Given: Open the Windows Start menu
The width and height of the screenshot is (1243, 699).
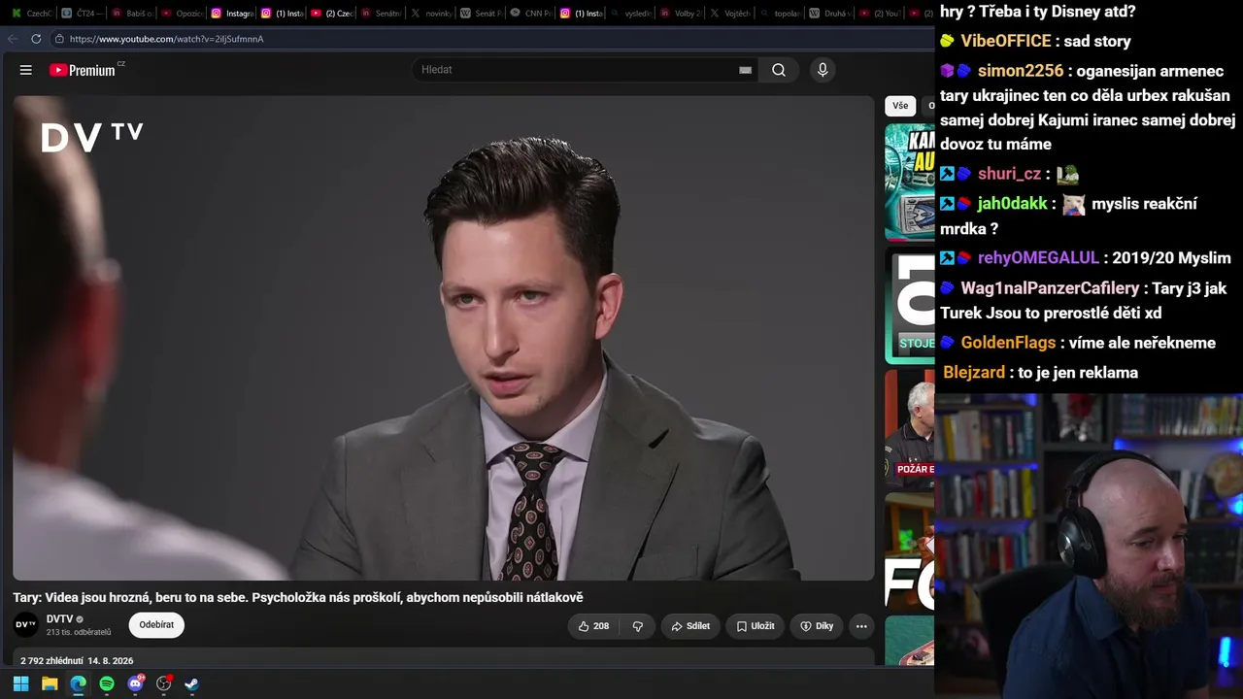Looking at the screenshot, I should [20, 683].
